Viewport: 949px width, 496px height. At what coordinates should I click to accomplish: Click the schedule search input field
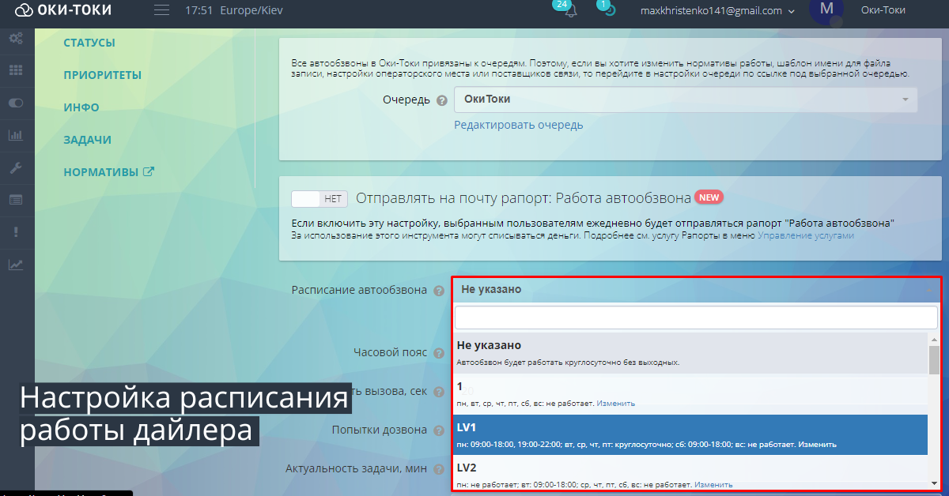696,318
